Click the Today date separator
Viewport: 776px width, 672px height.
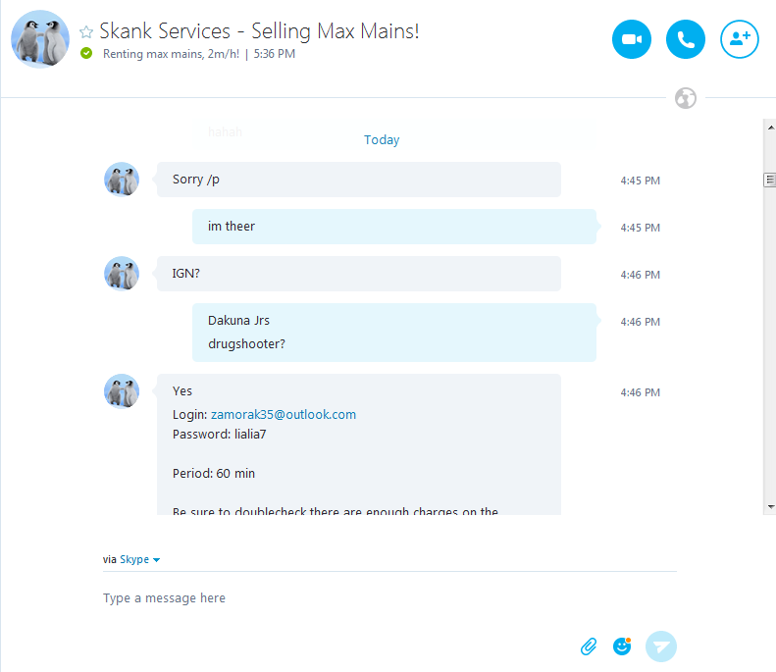coord(382,139)
